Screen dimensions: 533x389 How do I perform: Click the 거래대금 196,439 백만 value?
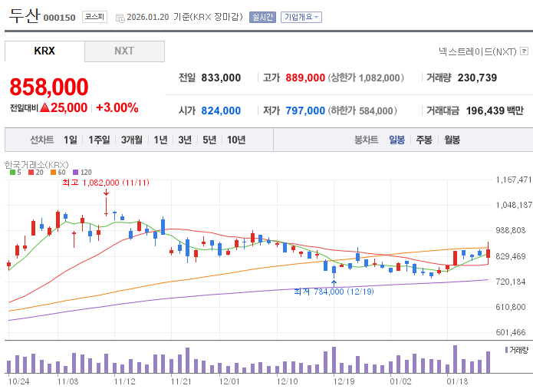(x=495, y=110)
